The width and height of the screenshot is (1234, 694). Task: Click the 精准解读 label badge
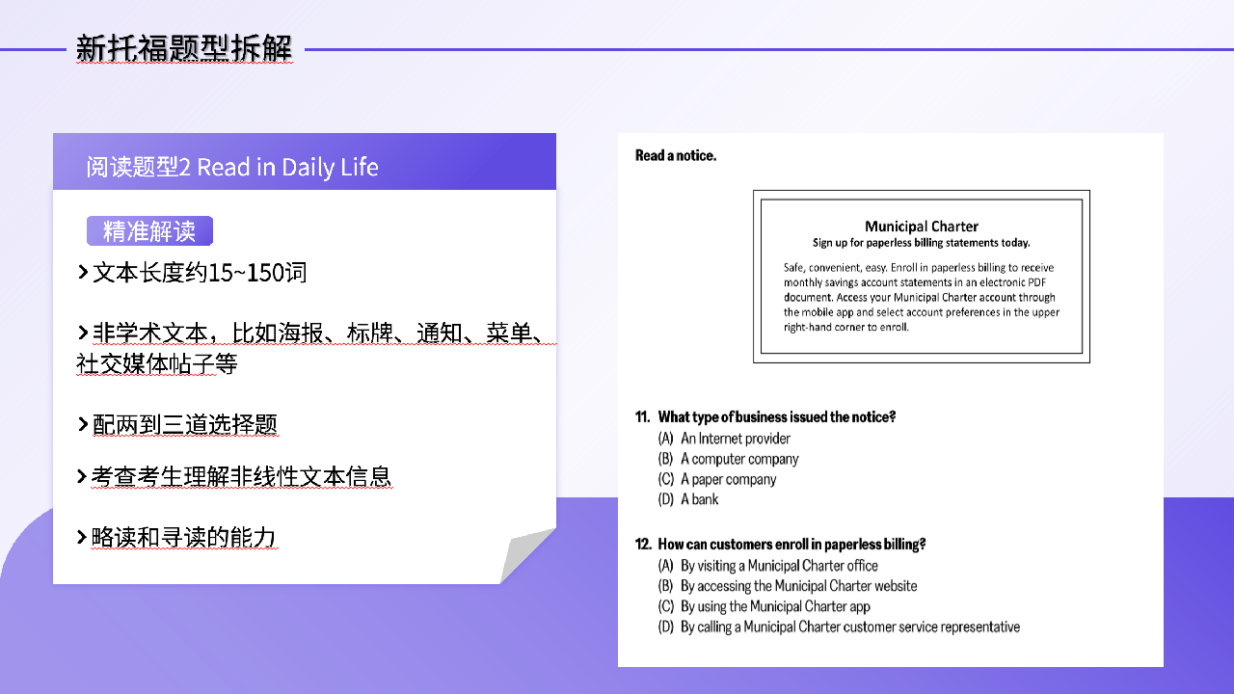coord(149,230)
